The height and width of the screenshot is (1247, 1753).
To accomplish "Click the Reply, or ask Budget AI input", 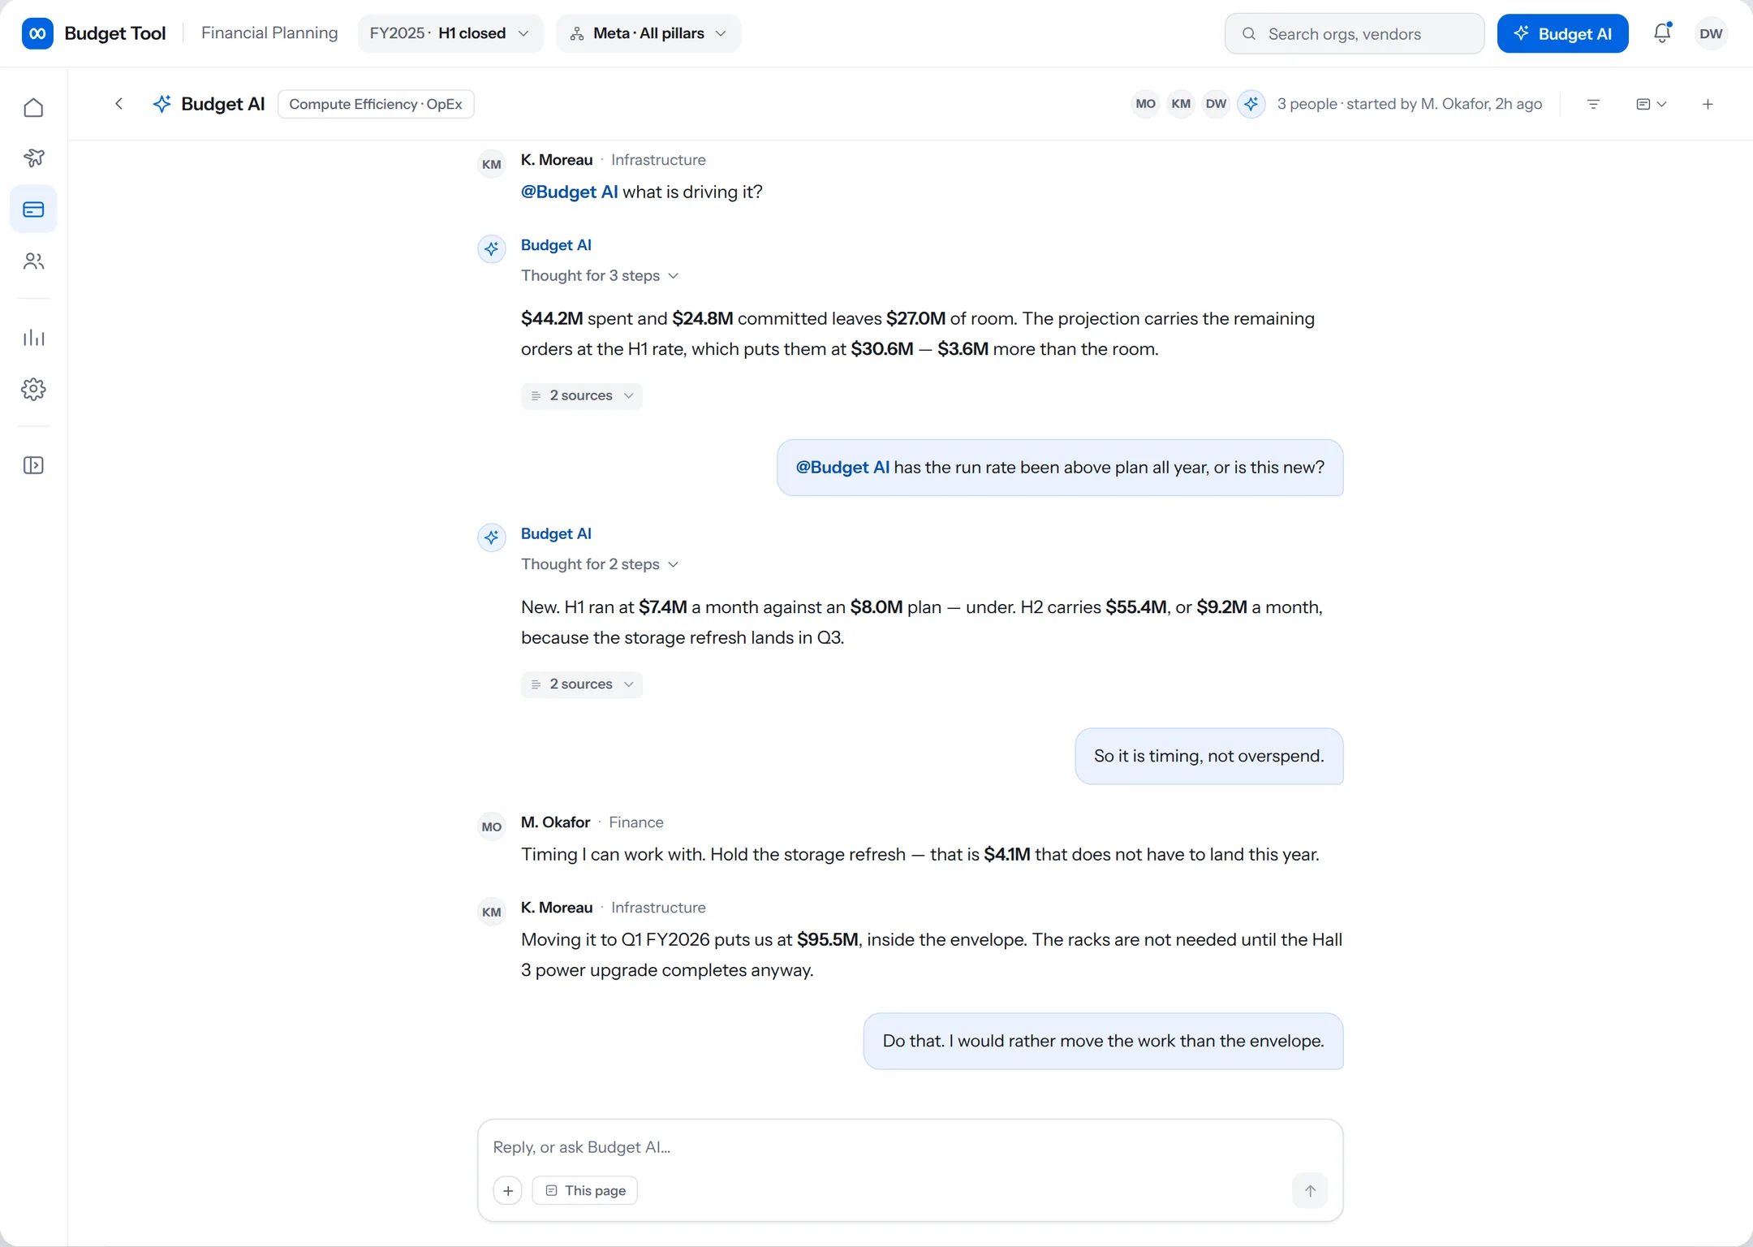I will [x=909, y=1147].
